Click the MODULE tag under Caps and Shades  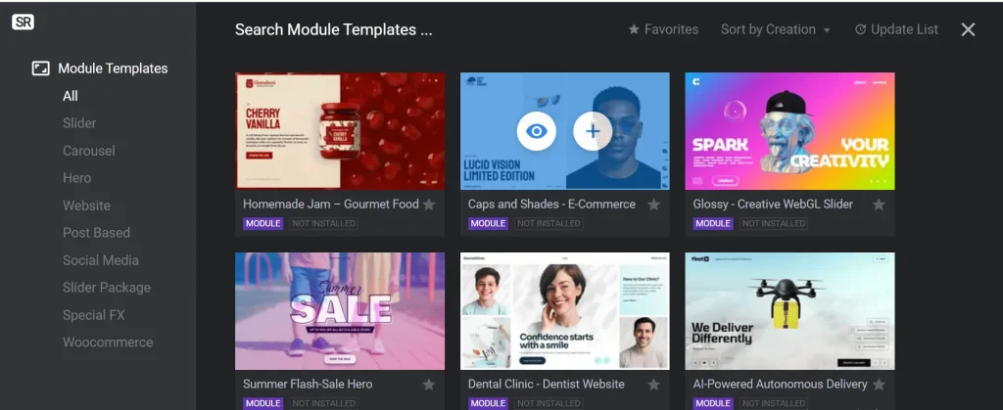coord(488,223)
